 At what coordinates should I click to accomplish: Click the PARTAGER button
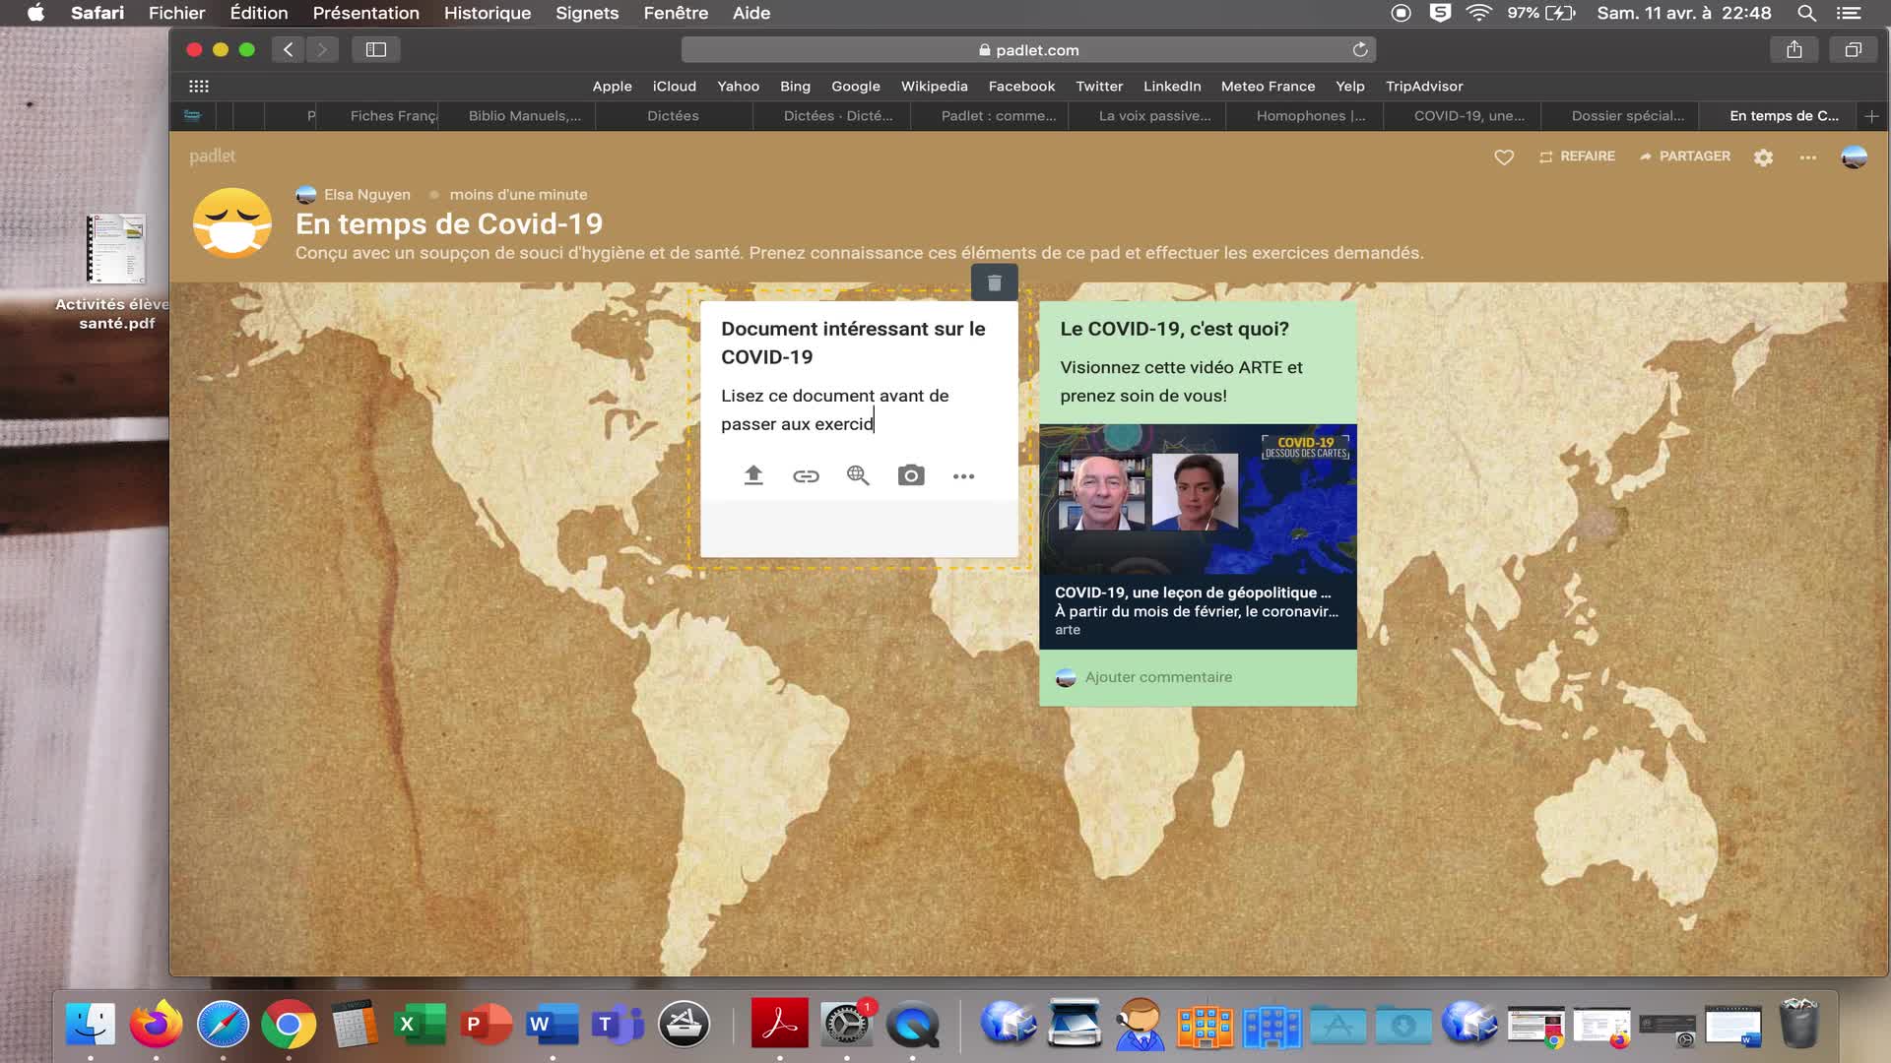click(x=1684, y=156)
